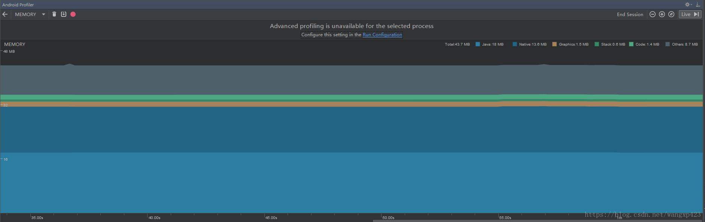Screen dimensions: 705x222
Task: Open the profiler settings gear icon
Action: pos(688,4)
